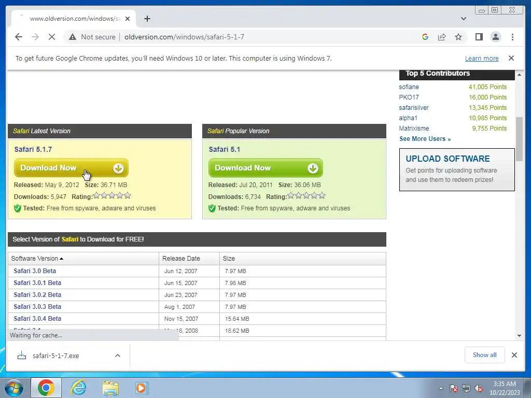Screen dimensions: 531x398
Task: Open Safari 3.0.3 Beta link
Action: coord(37,306)
